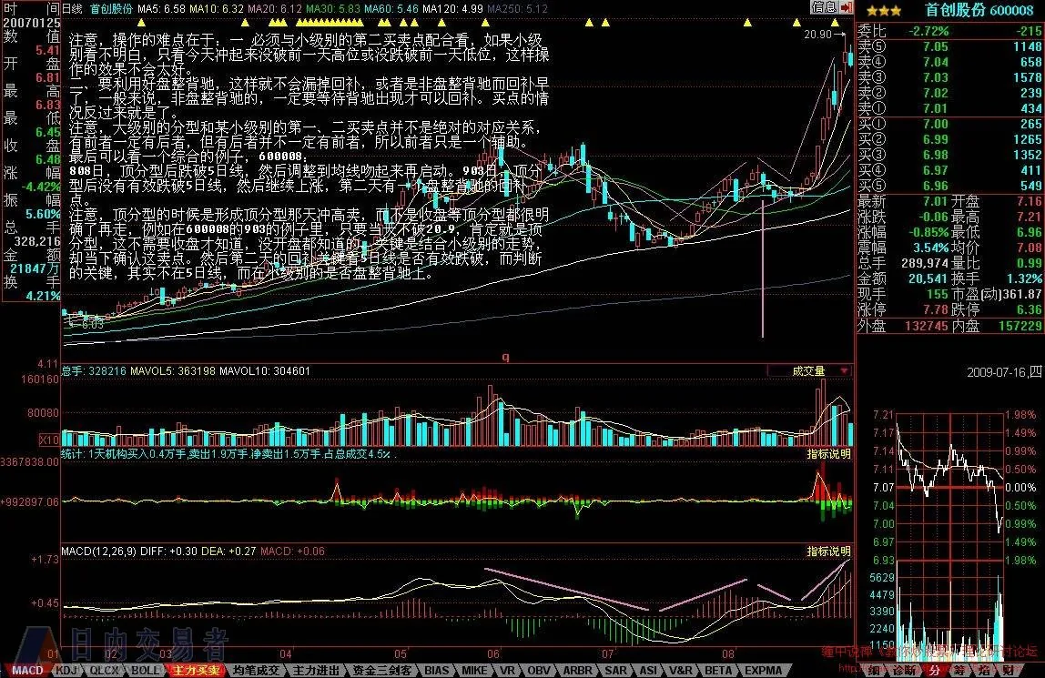Click 指标说明 link in the 主力买卖 panel
Screen dimensions: 1045x678
829,454
